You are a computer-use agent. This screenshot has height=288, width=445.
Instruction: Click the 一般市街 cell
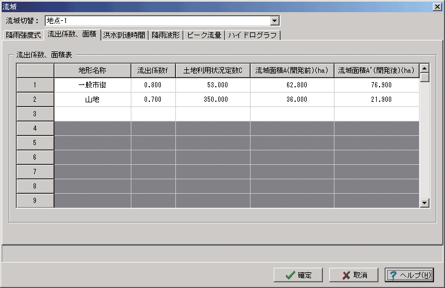point(93,85)
